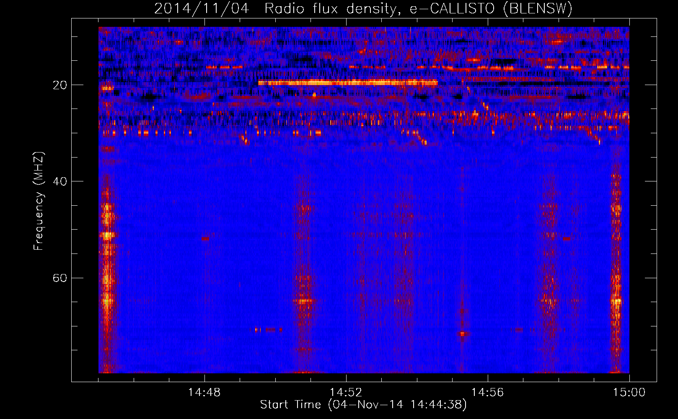Click the 14:56 time tick label
The image size is (678, 419).
pos(488,393)
